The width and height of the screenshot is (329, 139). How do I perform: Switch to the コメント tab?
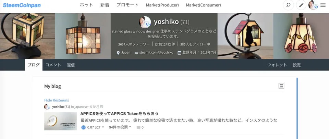[53, 65]
